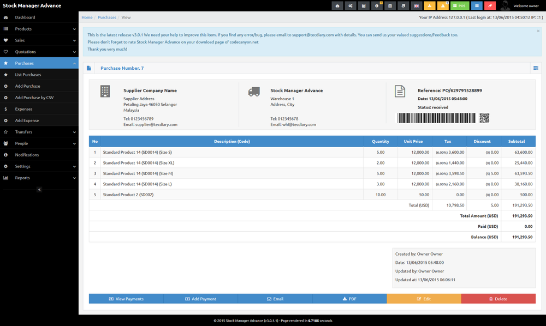Email this purchase using the Email button
This screenshot has width=546, height=326.
click(x=275, y=298)
